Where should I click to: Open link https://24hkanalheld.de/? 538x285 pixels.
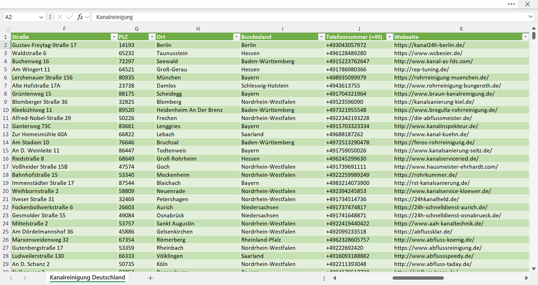tap(426, 199)
